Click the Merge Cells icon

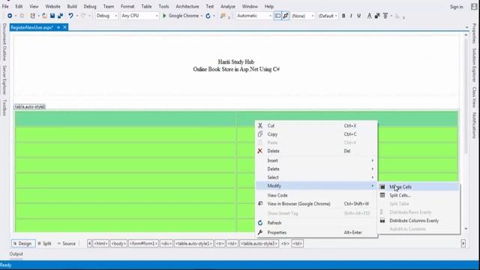tap(382, 187)
